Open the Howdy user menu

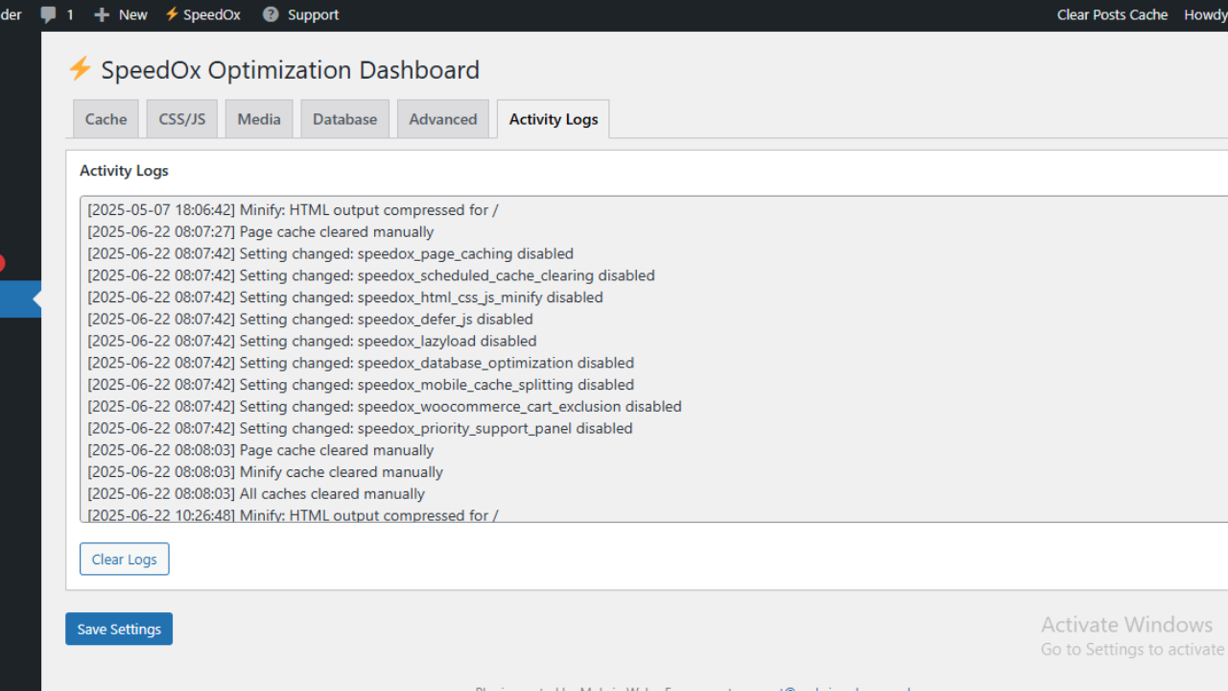1205,14
